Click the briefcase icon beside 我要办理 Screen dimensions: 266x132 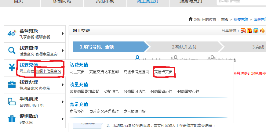pyautogui.click(x=12, y=84)
